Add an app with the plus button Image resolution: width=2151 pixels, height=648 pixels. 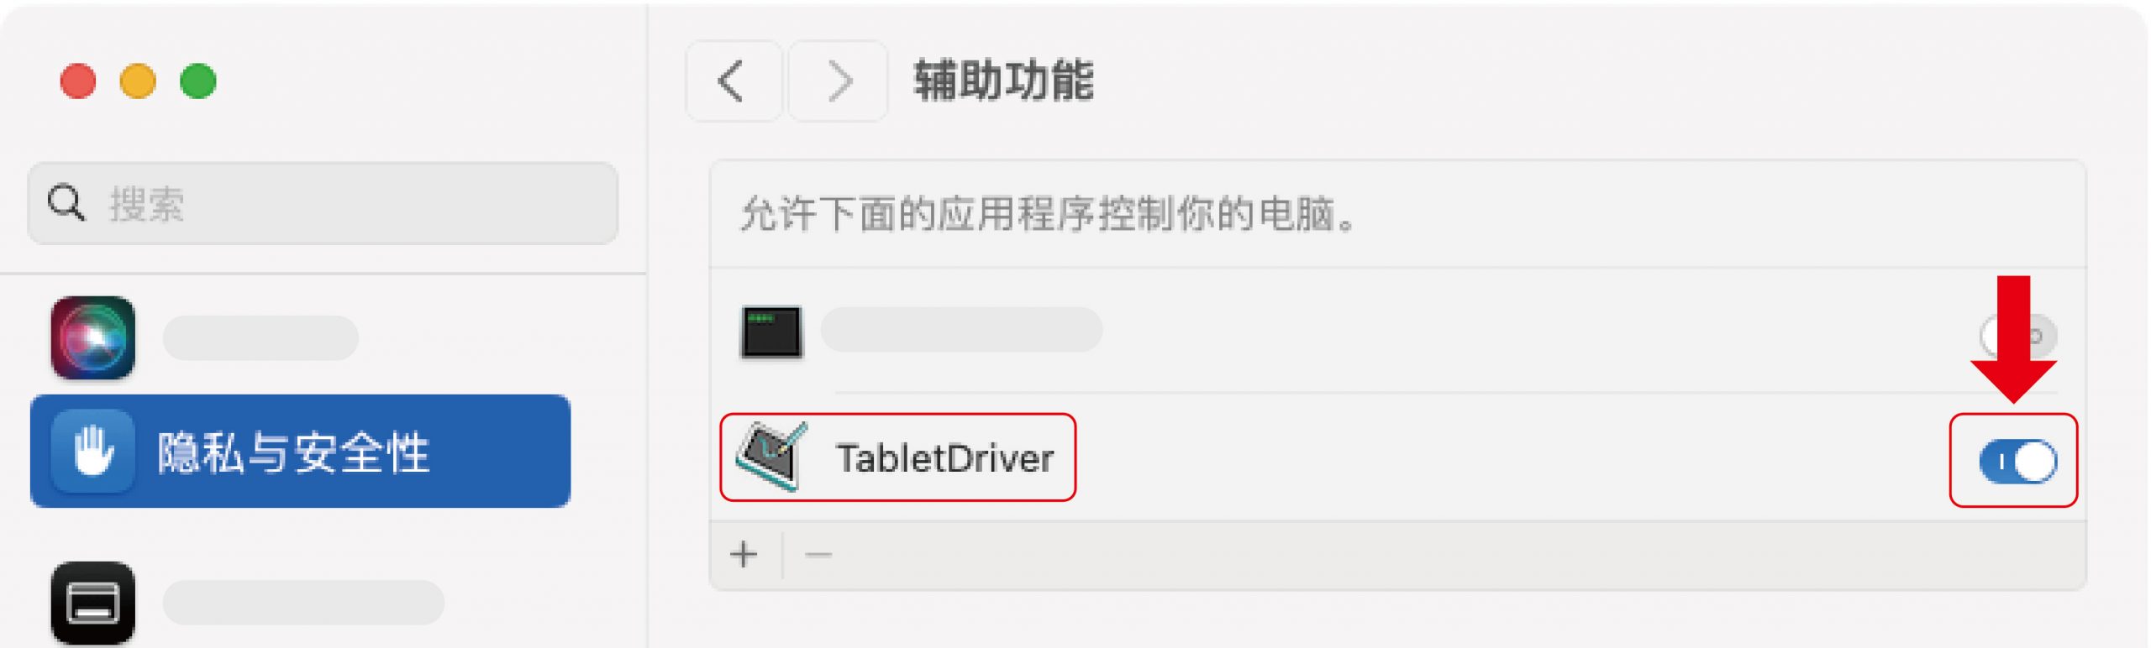tap(744, 554)
